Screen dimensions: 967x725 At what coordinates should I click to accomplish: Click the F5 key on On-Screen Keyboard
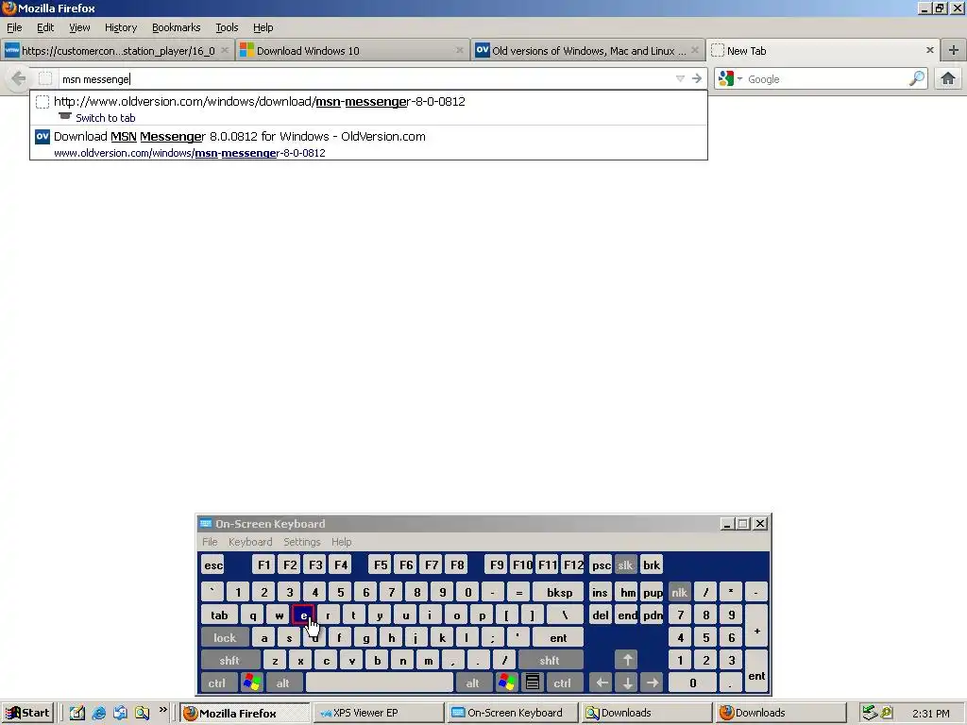pyautogui.click(x=381, y=565)
